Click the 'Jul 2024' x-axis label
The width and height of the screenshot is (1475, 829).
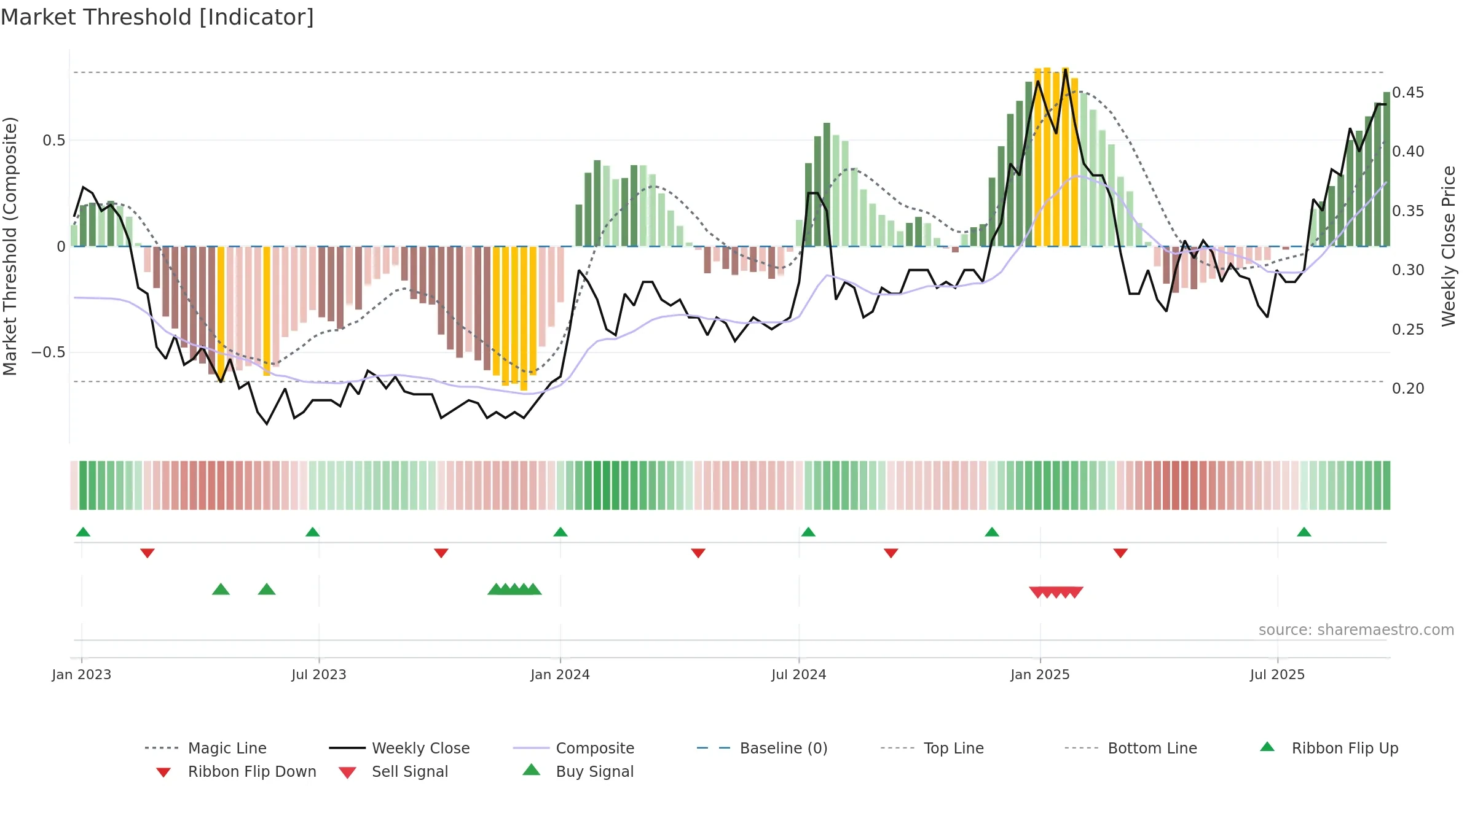(799, 674)
